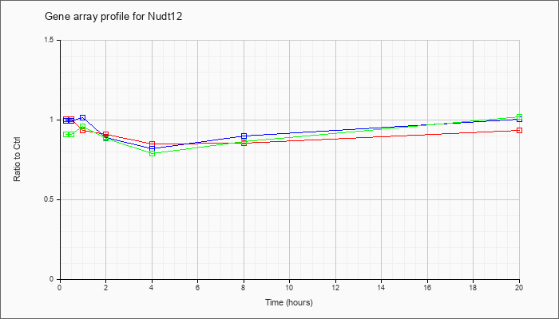Pick the blue data marker at 8 hours
The height and width of the screenshot is (319, 559).
244,136
